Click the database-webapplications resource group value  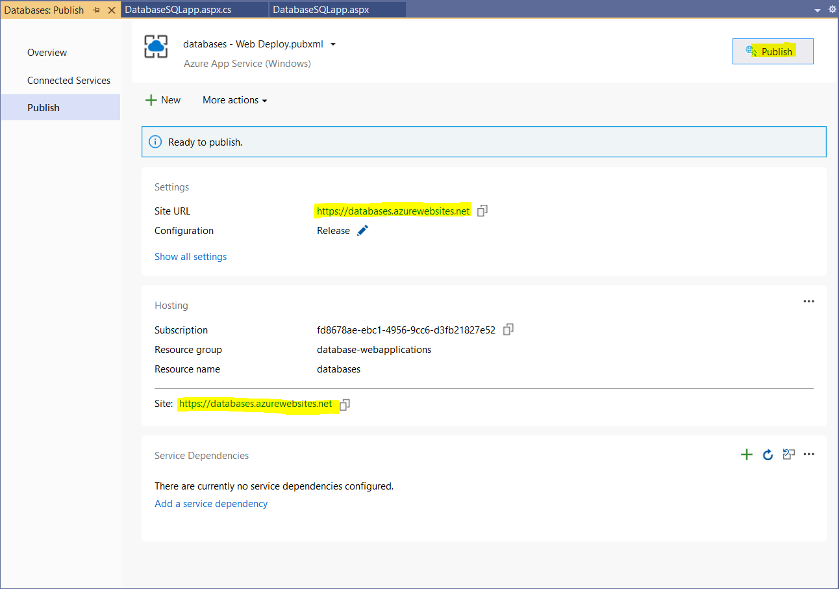374,350
